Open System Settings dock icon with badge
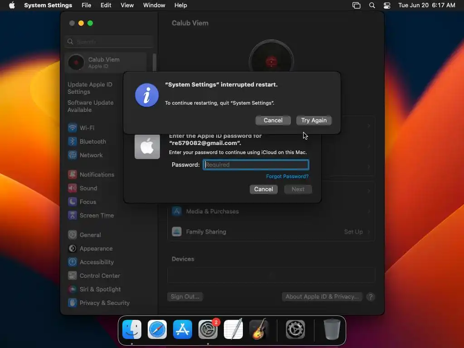 coord(208,329)
